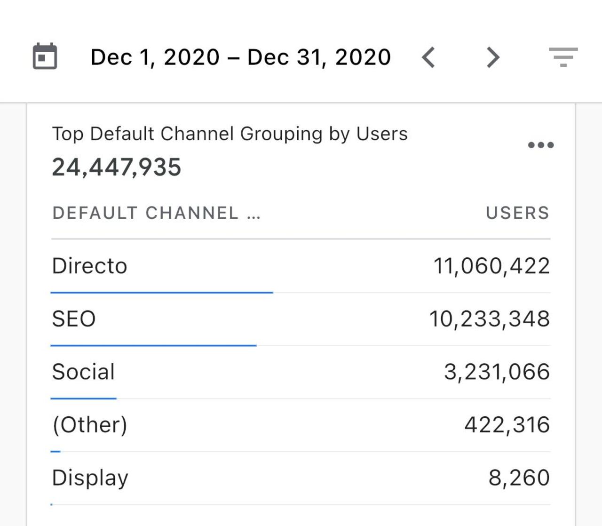This screenshot has width=602, height=526.
Task: Expand the truncated DEFAULT CHANNEL column header
Action: coord(157,213)
